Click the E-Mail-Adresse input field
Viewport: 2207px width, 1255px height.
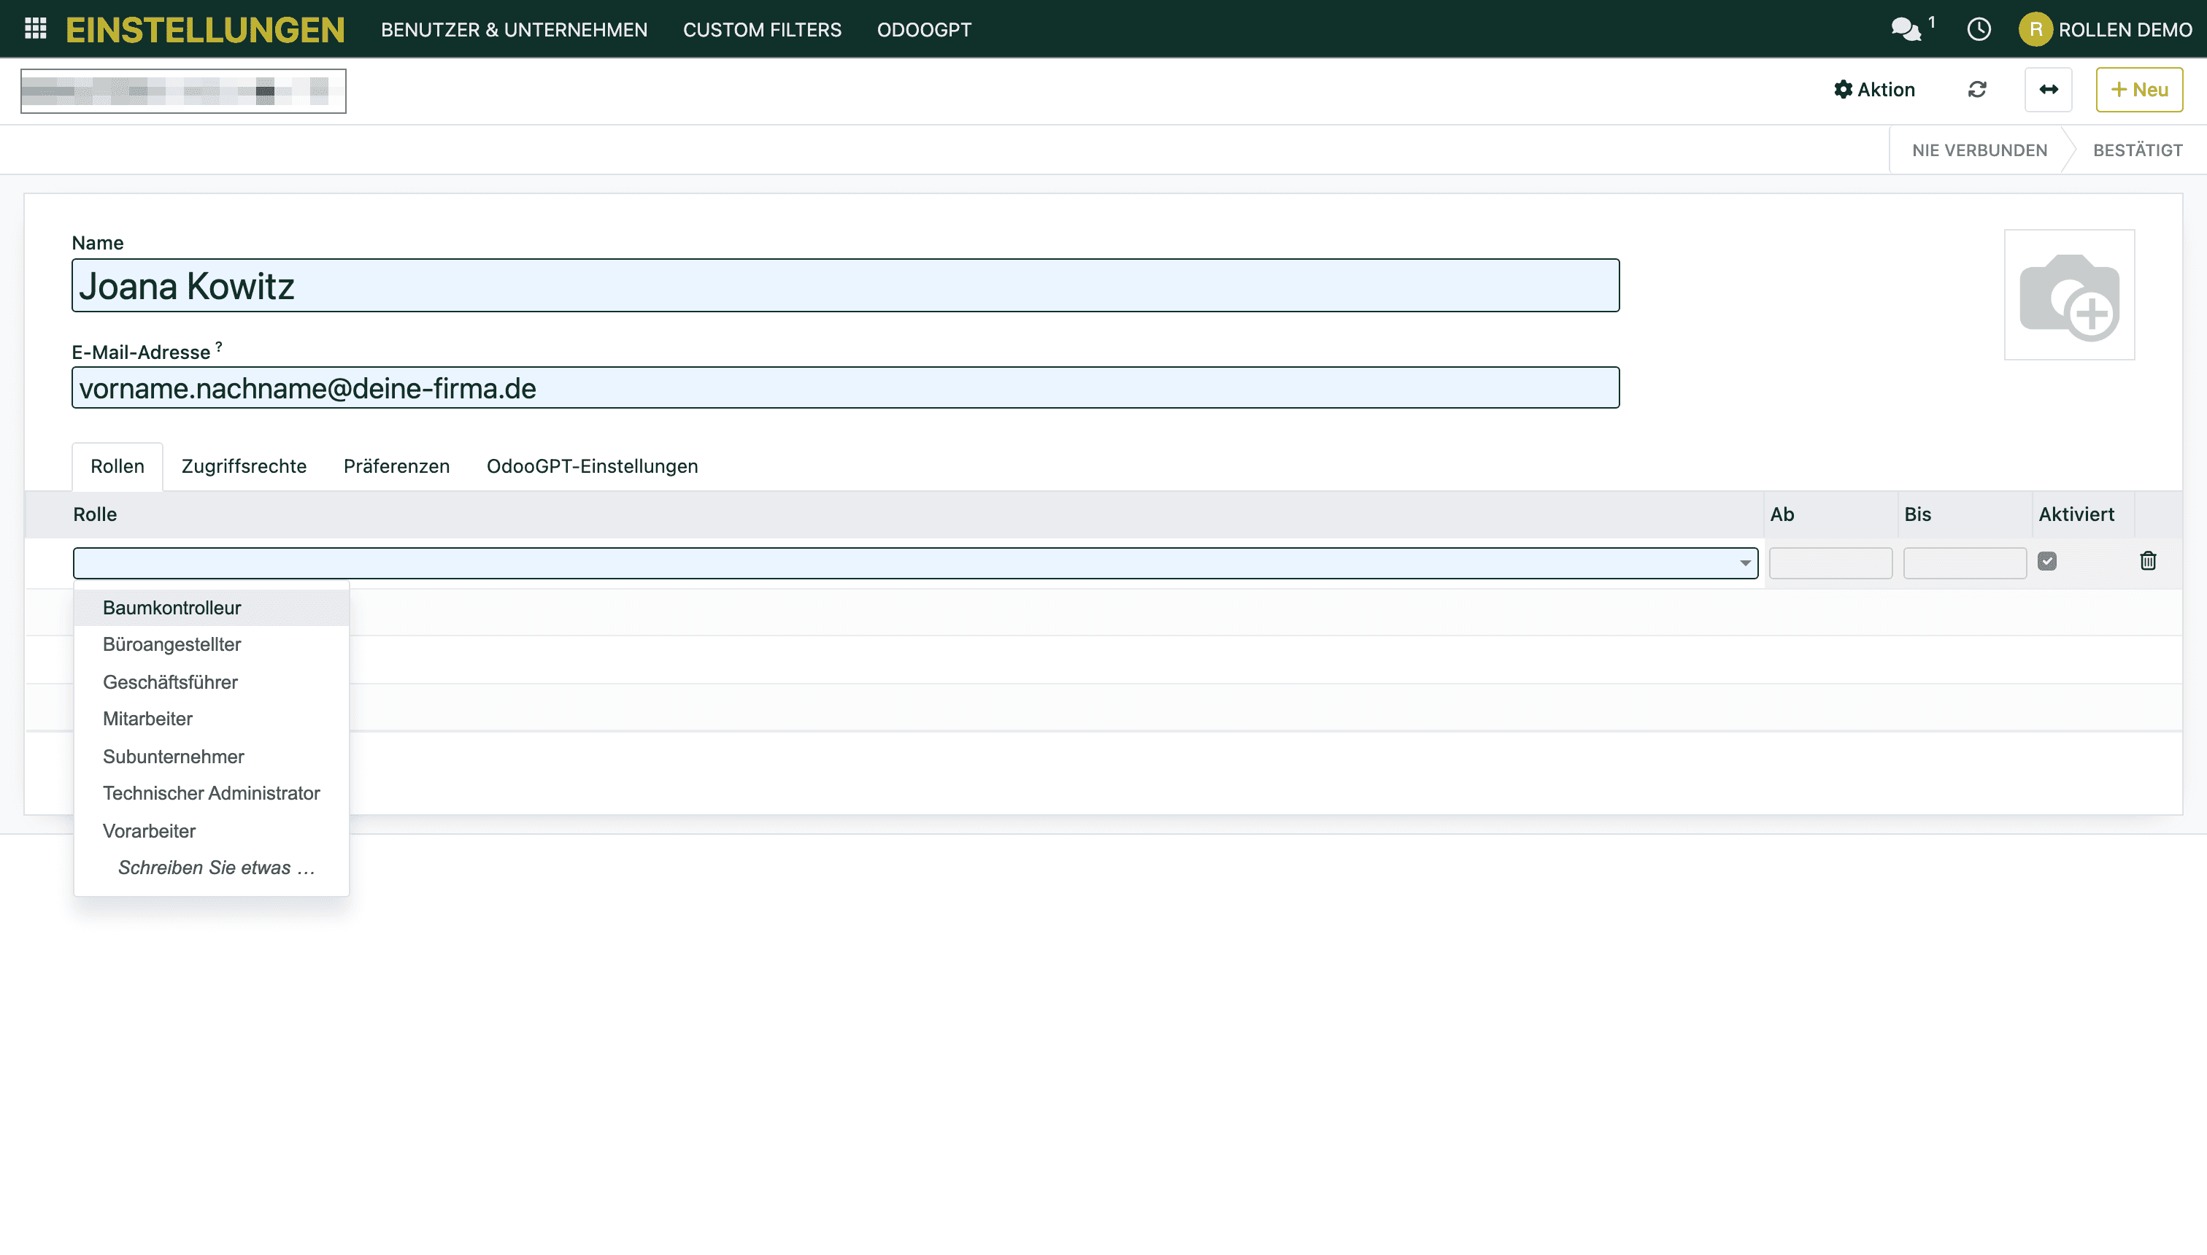coord(845,388)
